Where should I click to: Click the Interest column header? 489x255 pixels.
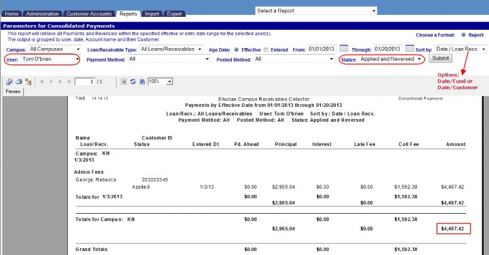(x=322, y=144)
